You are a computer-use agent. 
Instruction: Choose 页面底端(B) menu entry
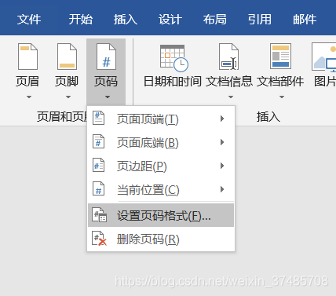click(161, 142)
